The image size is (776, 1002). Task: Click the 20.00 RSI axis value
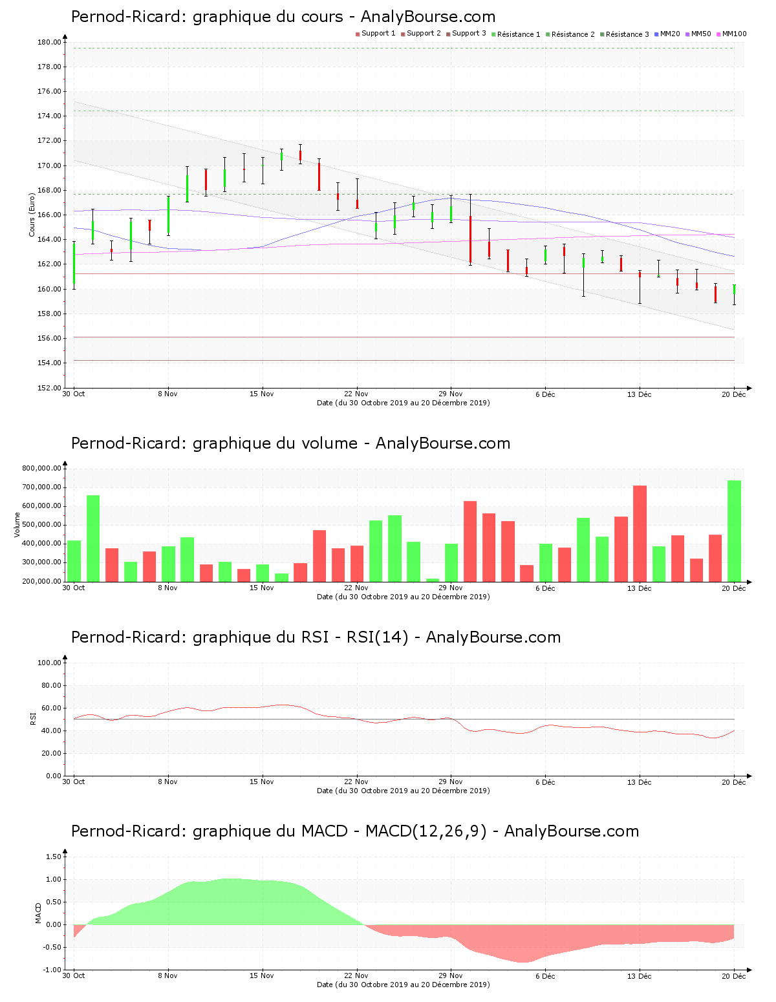point(52,753)
